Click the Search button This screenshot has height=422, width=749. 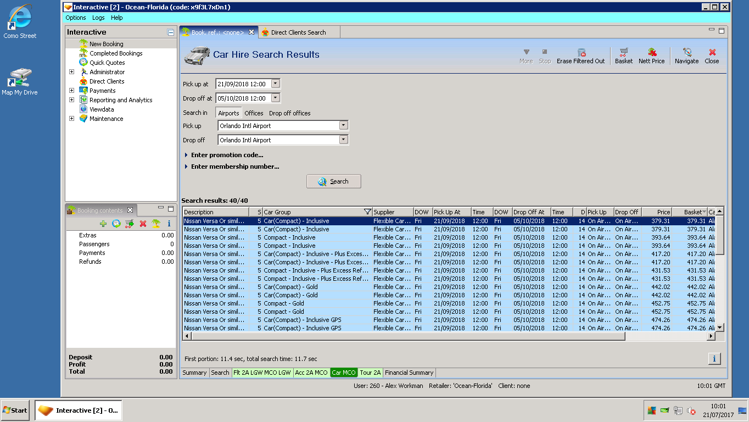point(333,181)
